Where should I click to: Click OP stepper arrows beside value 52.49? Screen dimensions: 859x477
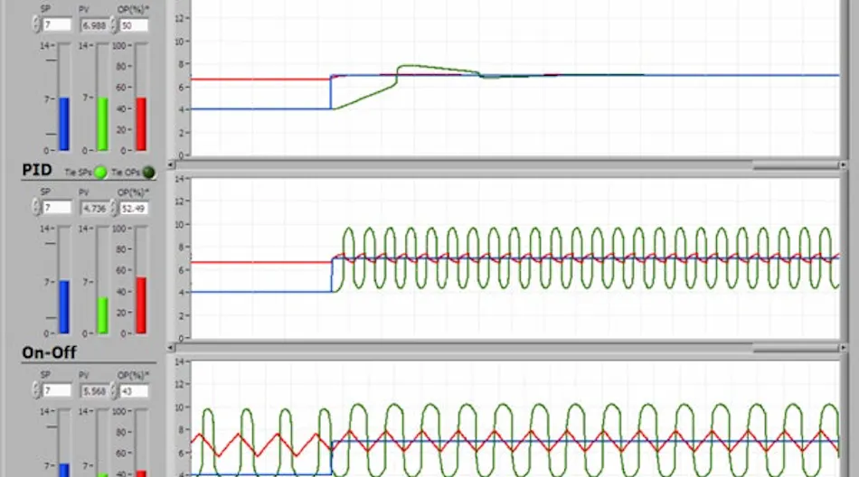tap(113, 208)
